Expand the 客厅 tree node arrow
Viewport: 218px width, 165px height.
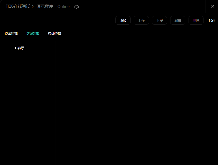(15, 48)
